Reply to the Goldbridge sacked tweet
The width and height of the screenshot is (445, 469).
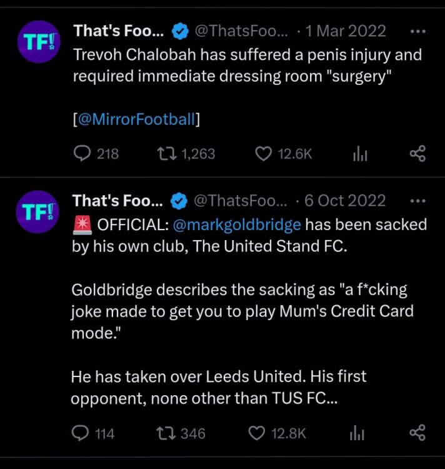[x=80, y=433]
